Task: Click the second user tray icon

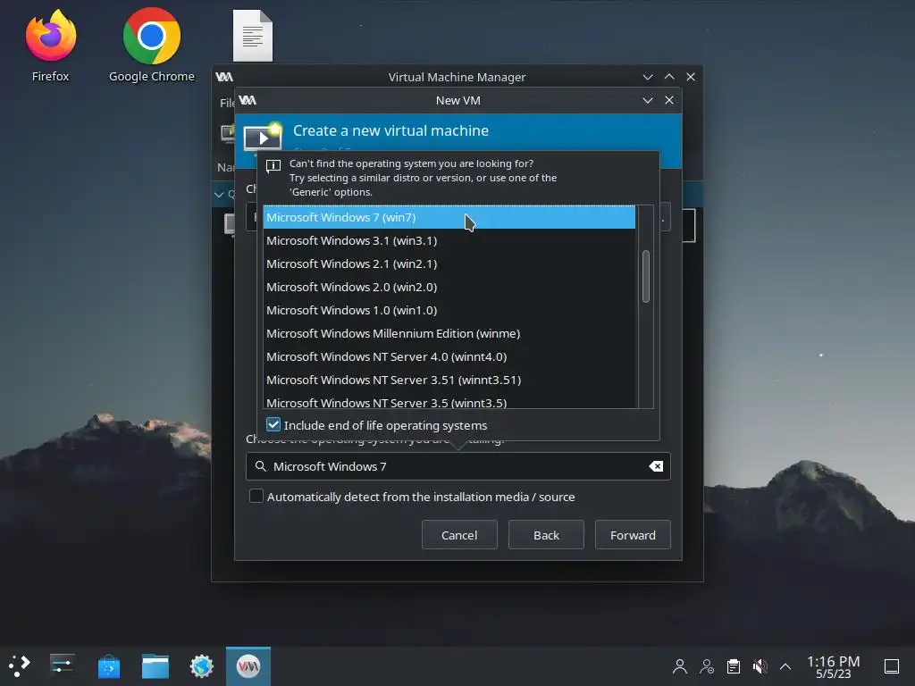Action: coord(707,666)
